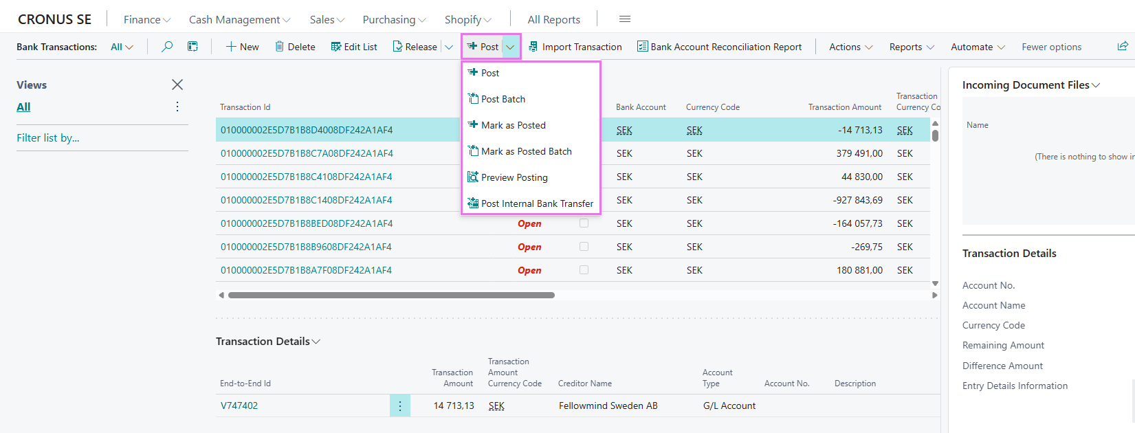This screenshot has width=1135, height=433.
Task: Open transaction 010000002E5D7B1B8C7A08DF242A1AF4
Action: 307,153
